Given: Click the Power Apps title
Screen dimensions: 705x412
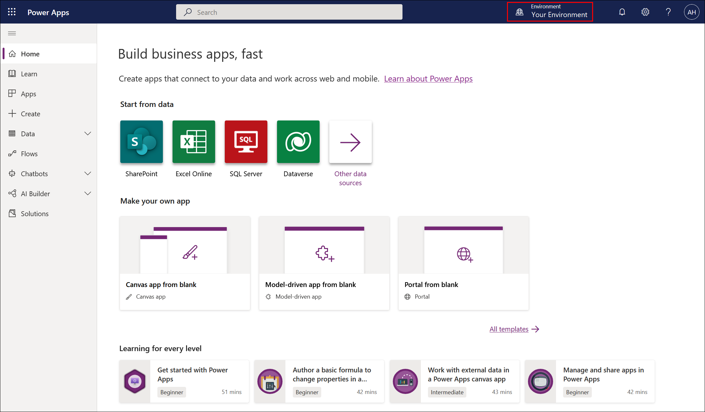Looking at the screenshot, I should 48,12.
